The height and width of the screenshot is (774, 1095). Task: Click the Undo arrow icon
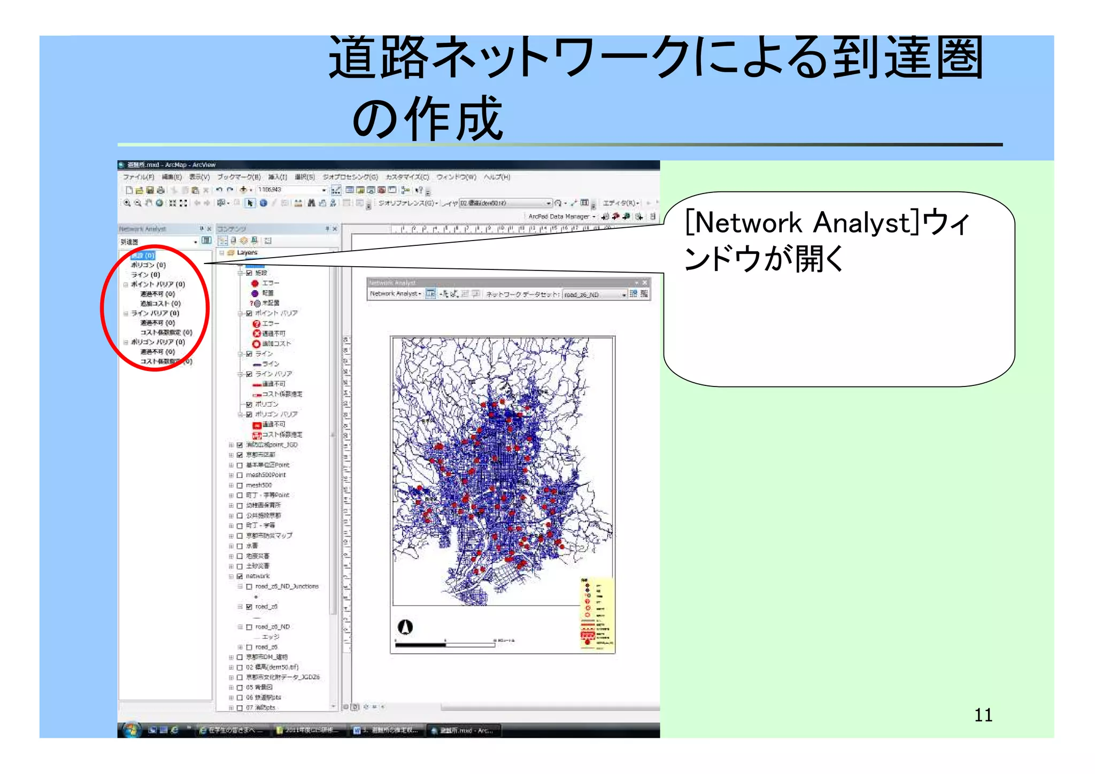219,190
